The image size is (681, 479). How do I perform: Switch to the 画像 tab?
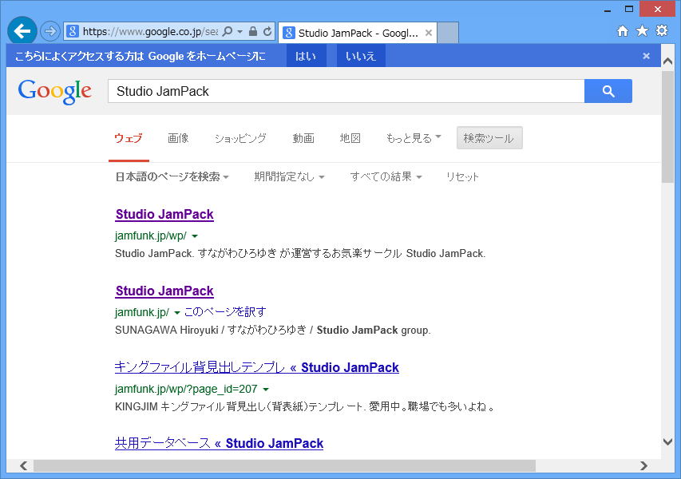point(178,139)
